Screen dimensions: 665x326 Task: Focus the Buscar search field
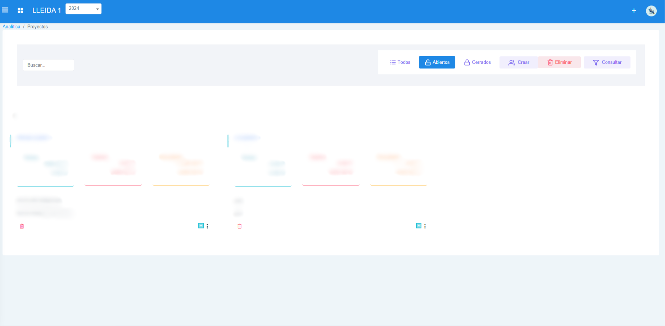click(x=48, y=65)
